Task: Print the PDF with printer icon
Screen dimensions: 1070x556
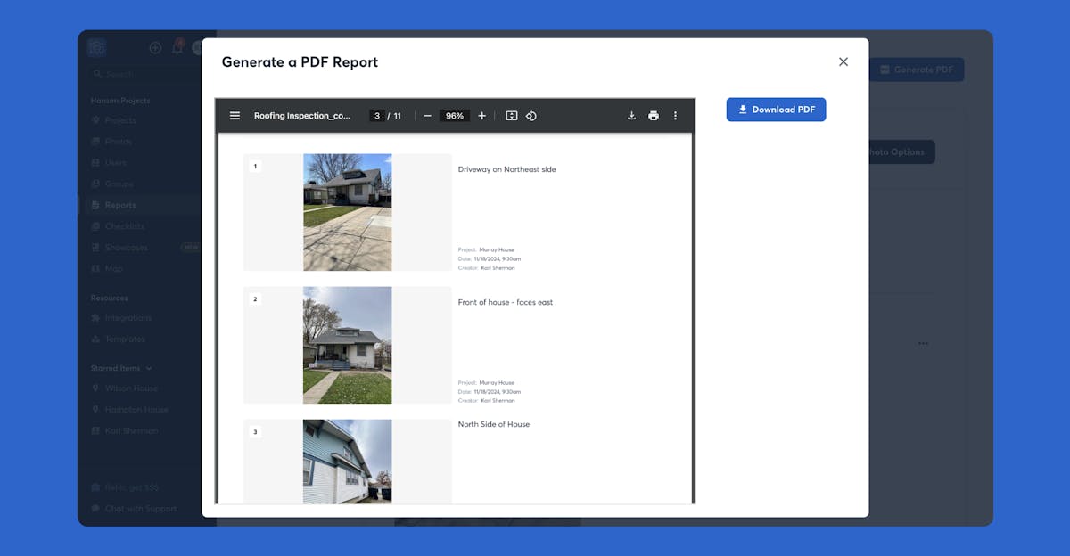Action: pos(654,116)
